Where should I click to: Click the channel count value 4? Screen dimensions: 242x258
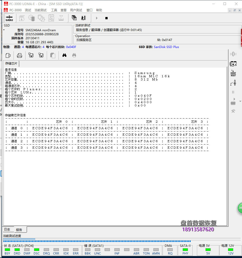tap(23, 47)
